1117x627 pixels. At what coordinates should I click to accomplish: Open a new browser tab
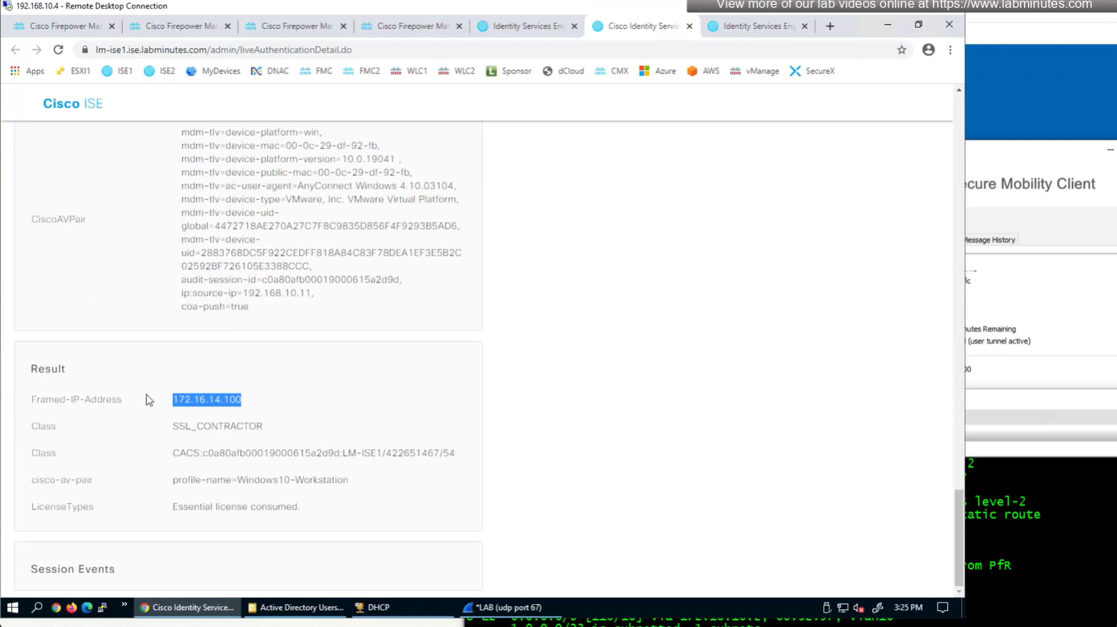pos(830,26)
